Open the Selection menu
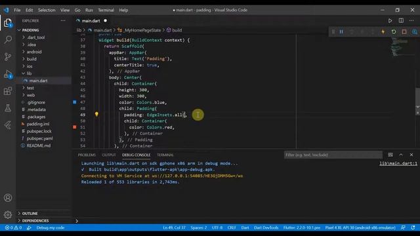 [x=47, y=10]
